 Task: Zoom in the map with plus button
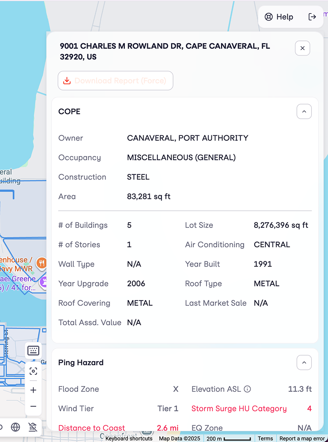point(33,390)
